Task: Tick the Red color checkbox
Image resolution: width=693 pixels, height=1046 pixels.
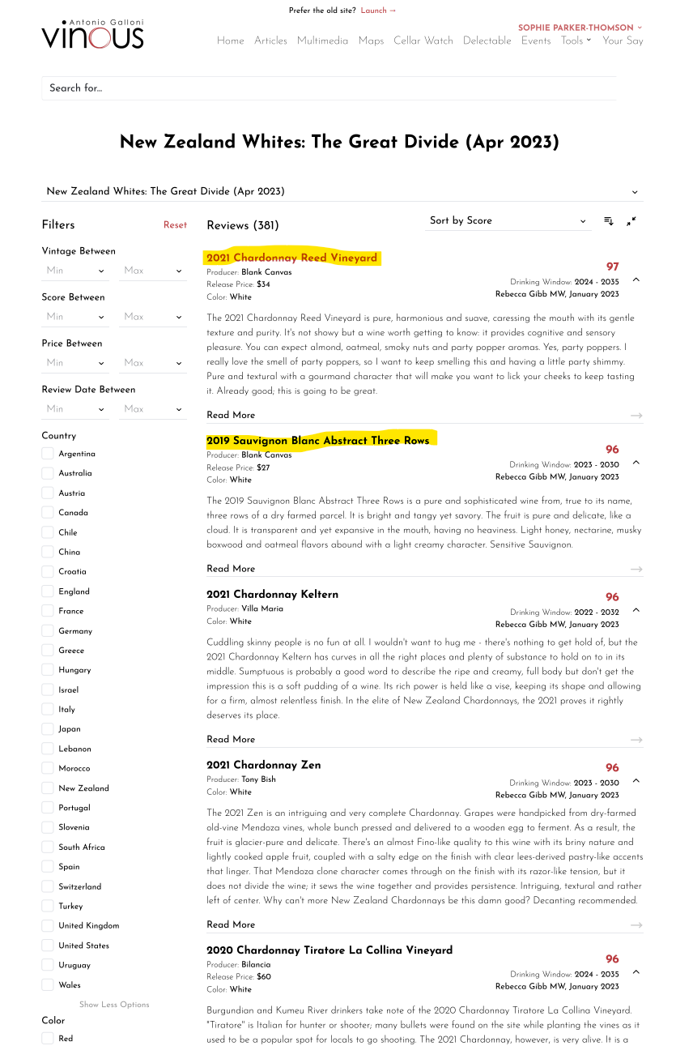Action: (49, 1038)
